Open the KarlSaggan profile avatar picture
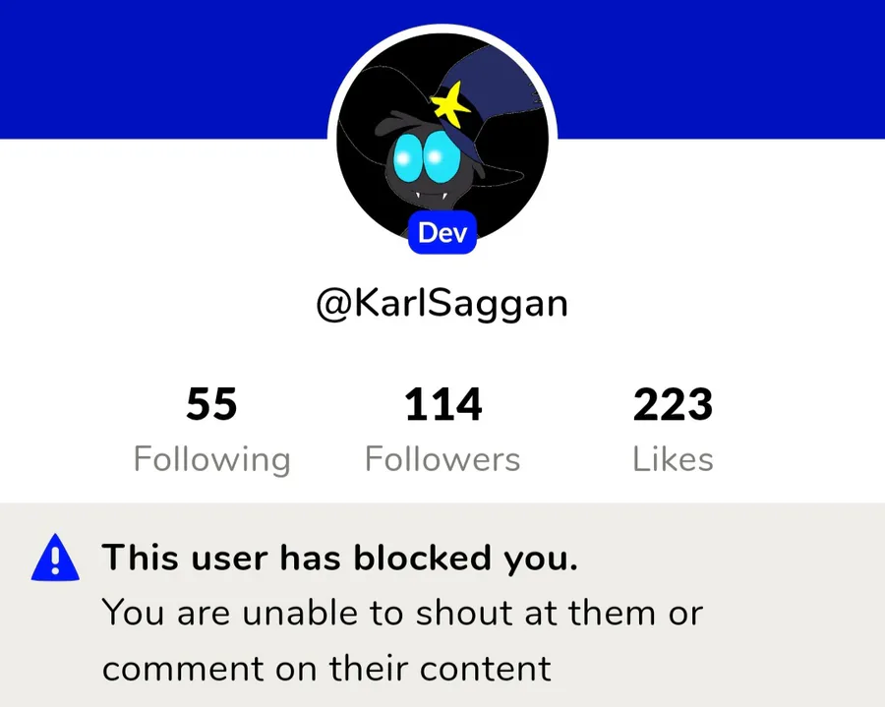The image size is (885, 707). [x=442, y=139]
